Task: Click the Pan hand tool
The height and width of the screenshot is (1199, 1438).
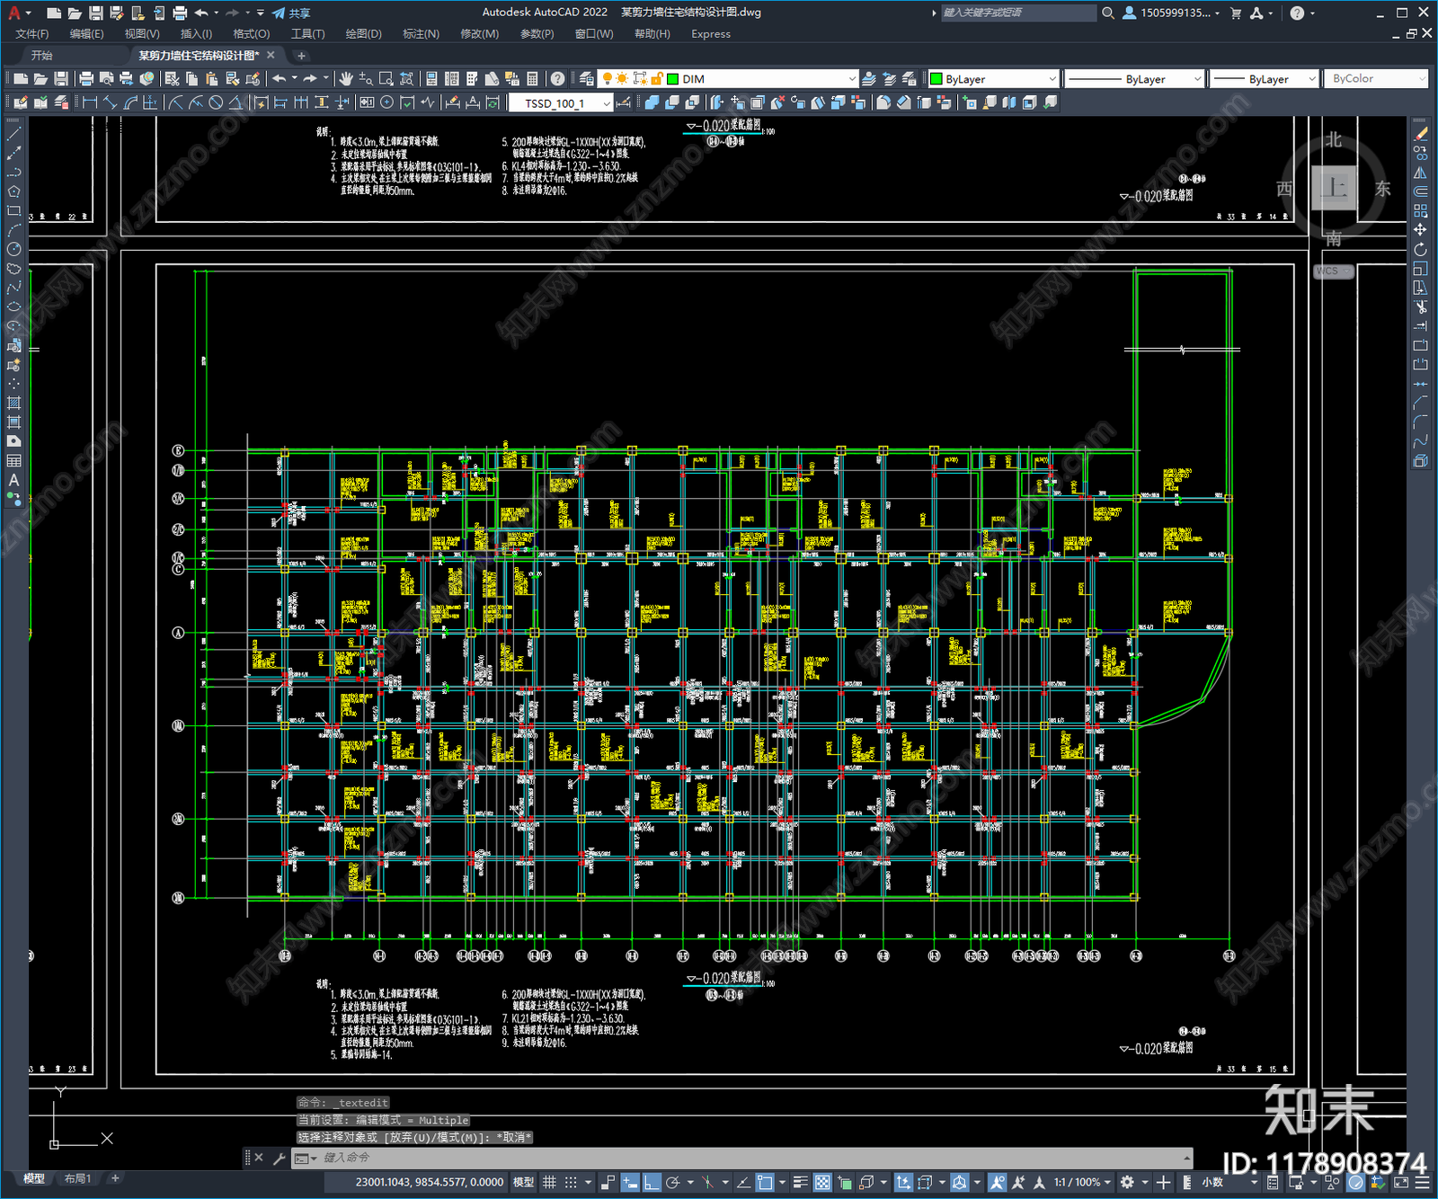Action: (x=346, y=79)
